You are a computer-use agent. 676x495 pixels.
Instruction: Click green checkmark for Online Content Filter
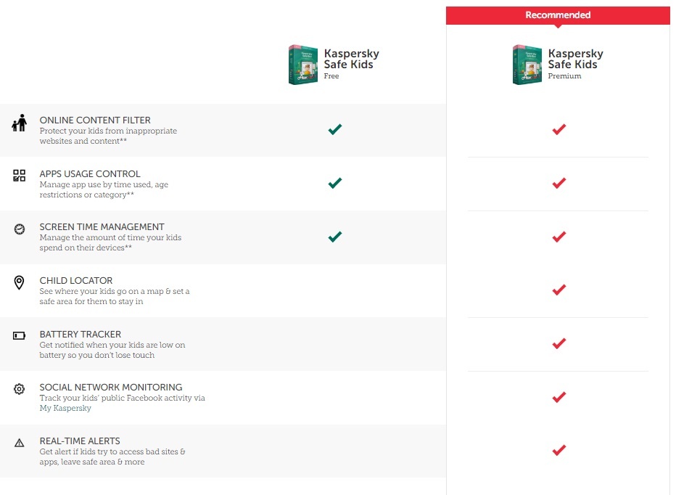click(334, 129)
